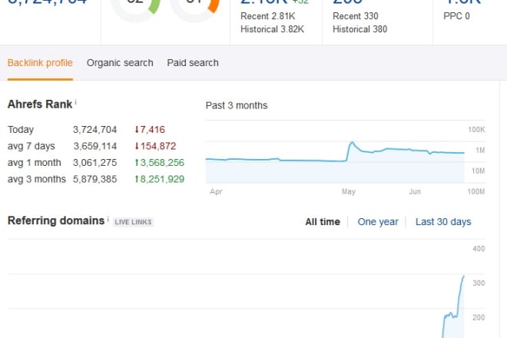Click the Referring domains heading
507x338 pixels.
click(x=56, y=220)
